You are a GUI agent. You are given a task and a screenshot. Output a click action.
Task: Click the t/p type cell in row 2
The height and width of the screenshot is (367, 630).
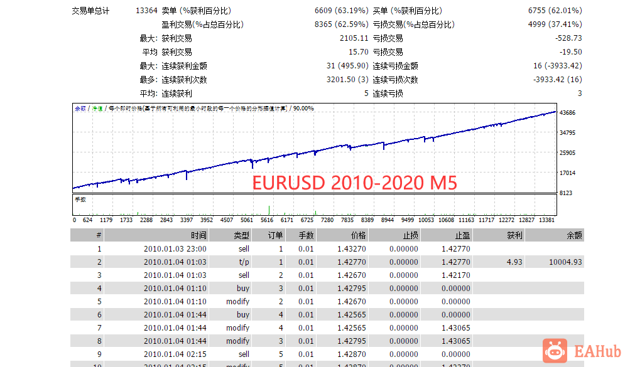244,262
